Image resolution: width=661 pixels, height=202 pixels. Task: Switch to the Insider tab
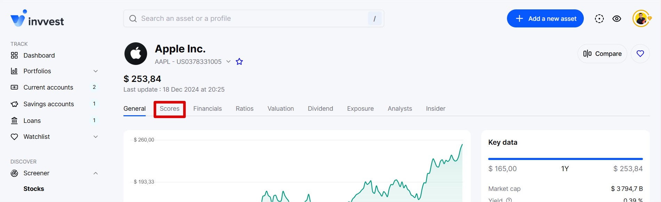436,109
